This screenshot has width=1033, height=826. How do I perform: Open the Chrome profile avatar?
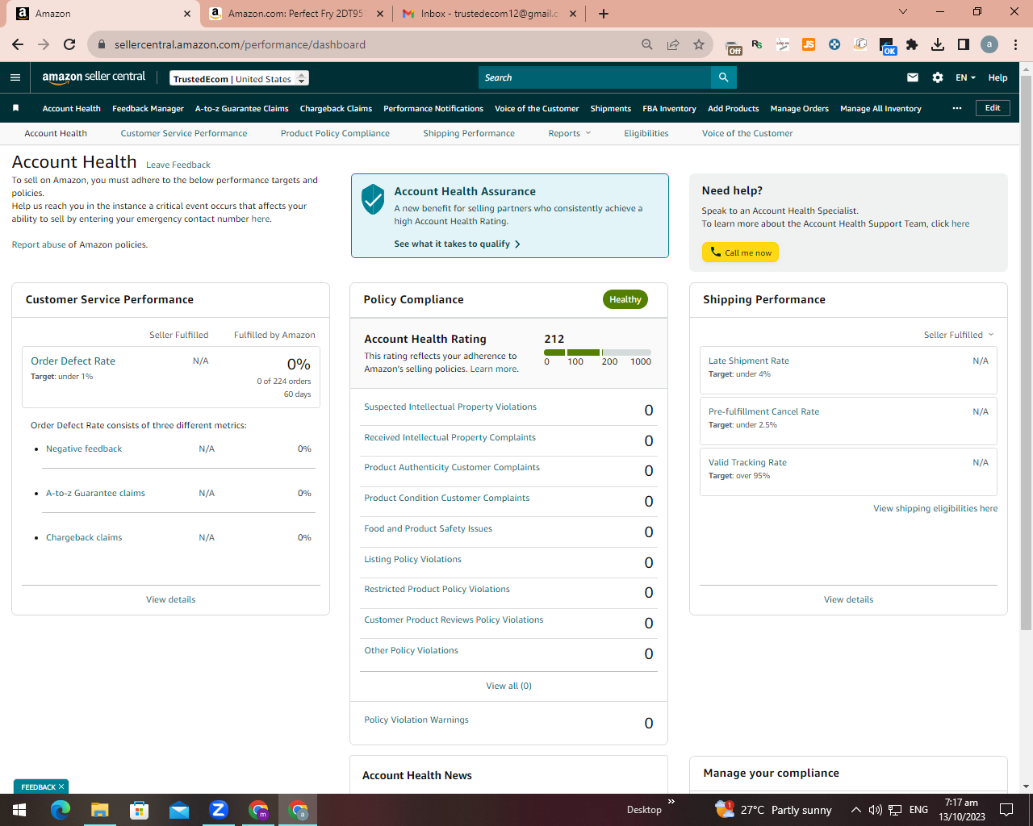coord(989,44)
